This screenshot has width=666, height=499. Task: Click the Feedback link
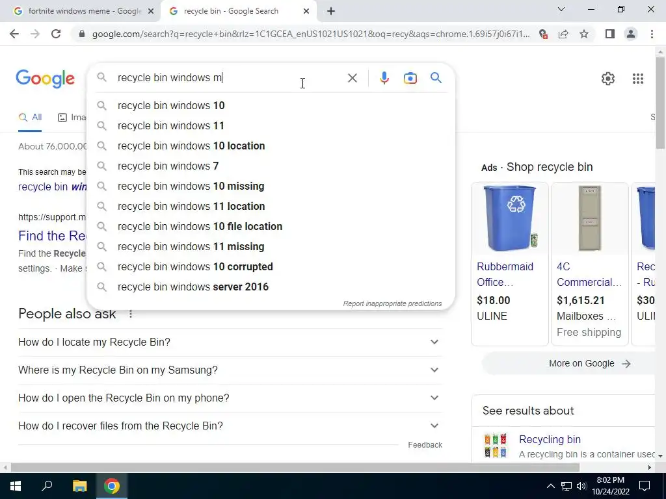[x=425, y=444]
